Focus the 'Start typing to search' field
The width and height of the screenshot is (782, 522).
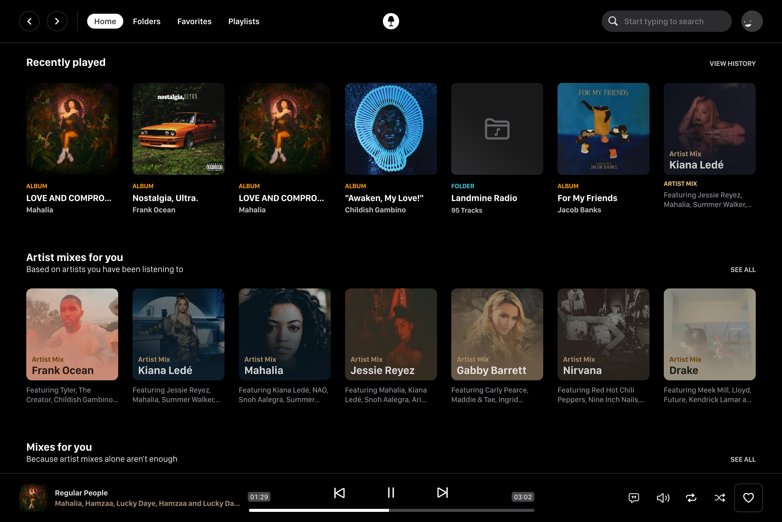click(666, 21)
